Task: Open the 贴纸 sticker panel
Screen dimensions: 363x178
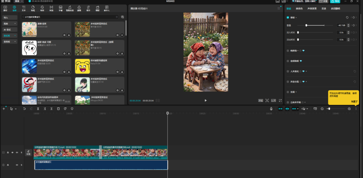Action: click(x=33, y=8)
